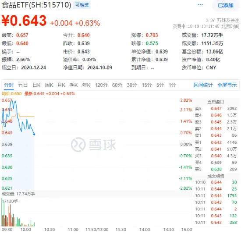241x234 pixels.
Task: Click the latest price dot on chart
Action: coord(34,135)
